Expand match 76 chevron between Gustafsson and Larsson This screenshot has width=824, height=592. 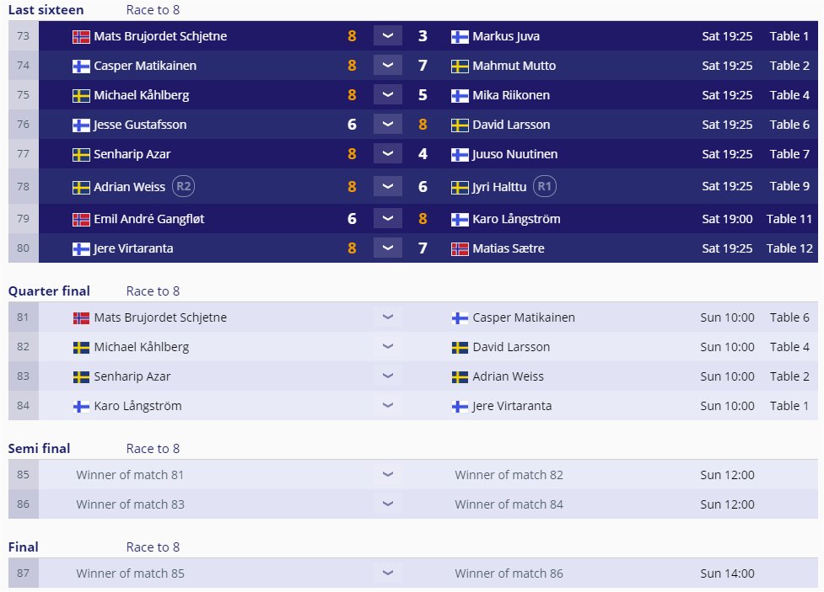tap(387, 125)
